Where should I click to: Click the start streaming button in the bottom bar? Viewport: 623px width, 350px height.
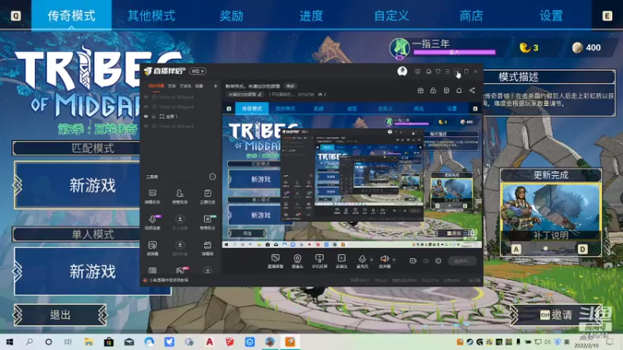[x=462, y=261]
